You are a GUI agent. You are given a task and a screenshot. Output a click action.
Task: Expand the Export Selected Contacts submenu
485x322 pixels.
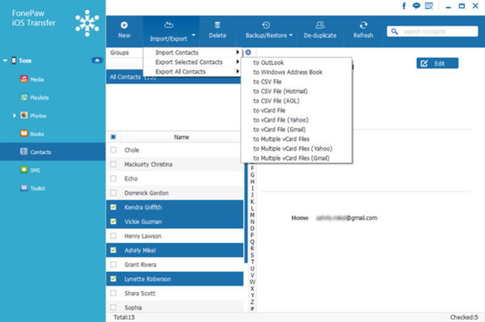click(x=192, y=62)
